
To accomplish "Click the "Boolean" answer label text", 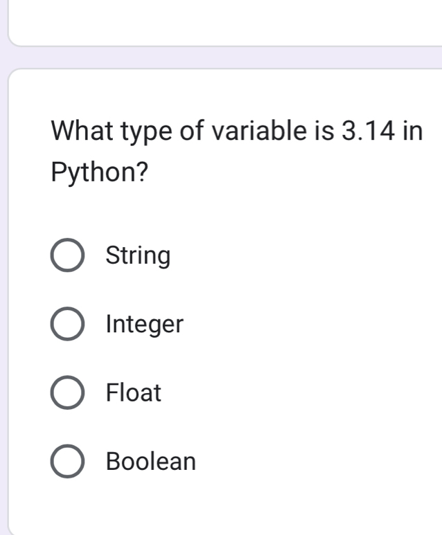I will 151,461.
